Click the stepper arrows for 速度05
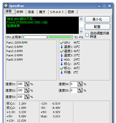 pyautogui.click(x=80, y=90)
